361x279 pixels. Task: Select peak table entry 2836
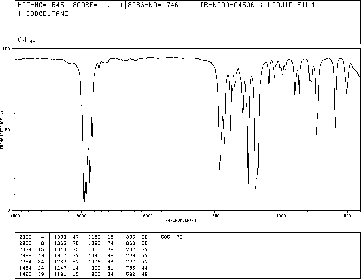coord(25,255)
